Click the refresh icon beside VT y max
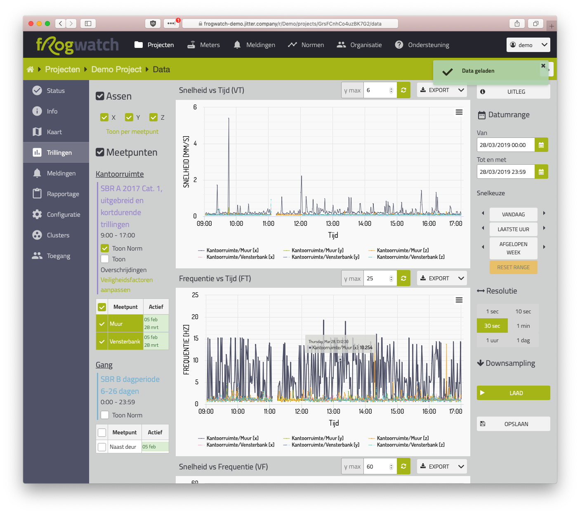This screenshot has width=580, height=514. (403, 90)
